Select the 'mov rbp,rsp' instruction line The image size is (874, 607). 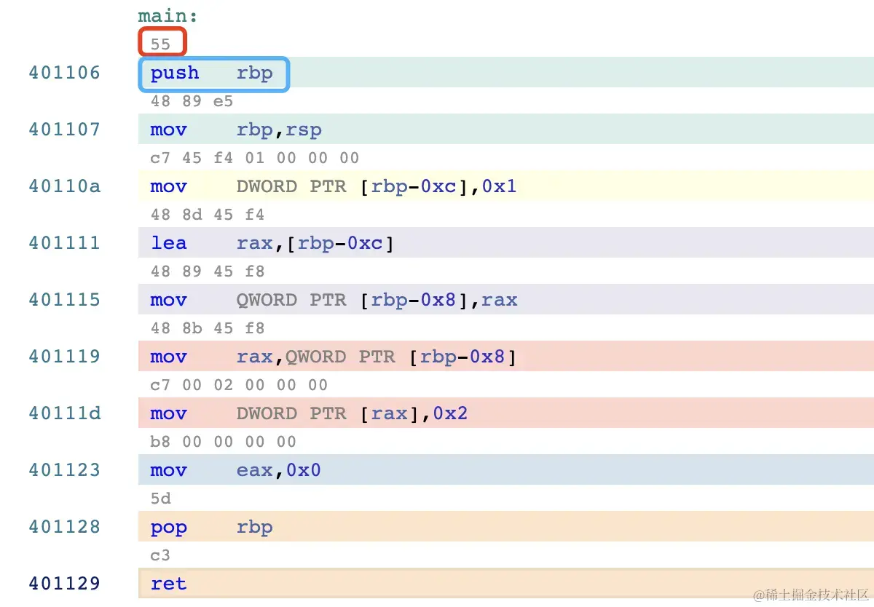pos(236,130)
